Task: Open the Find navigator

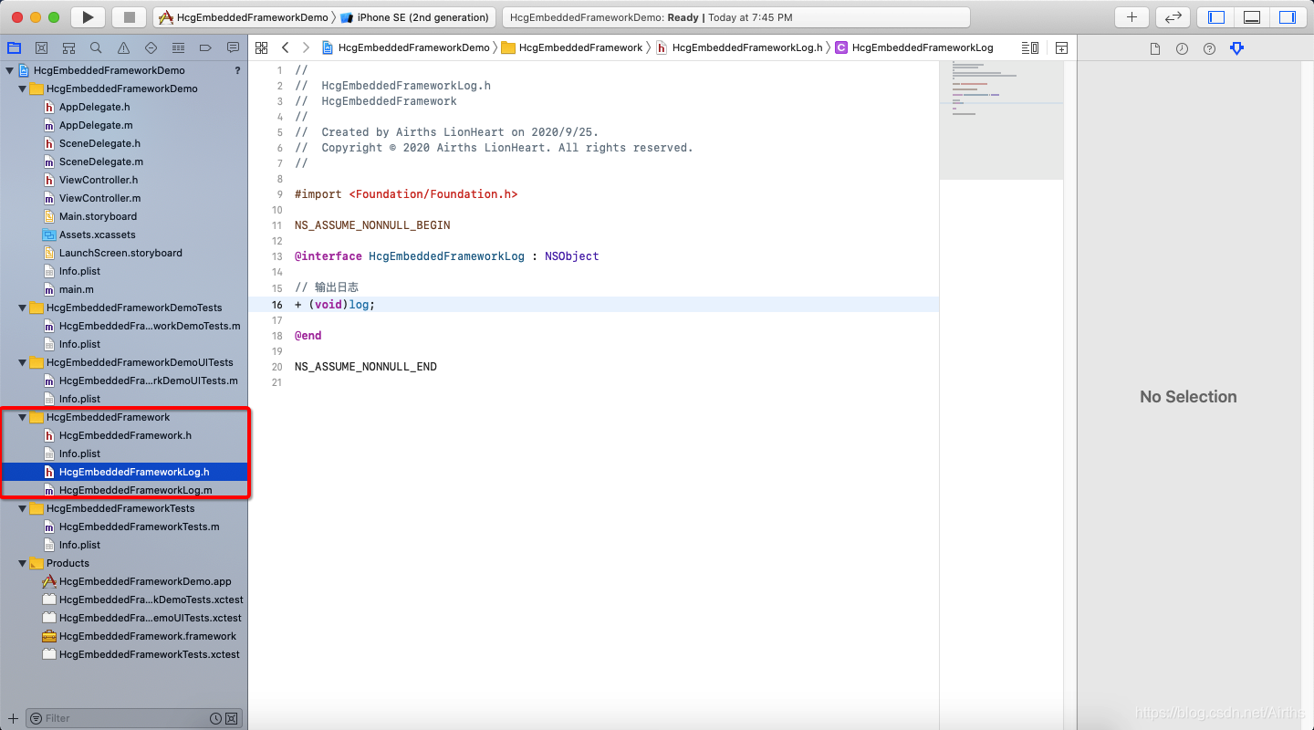Action: coord(95,47)
